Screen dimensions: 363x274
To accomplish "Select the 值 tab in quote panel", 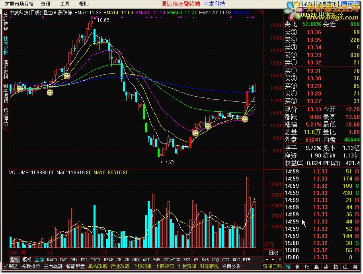I will pyautogui.click(x=345, y=266).
